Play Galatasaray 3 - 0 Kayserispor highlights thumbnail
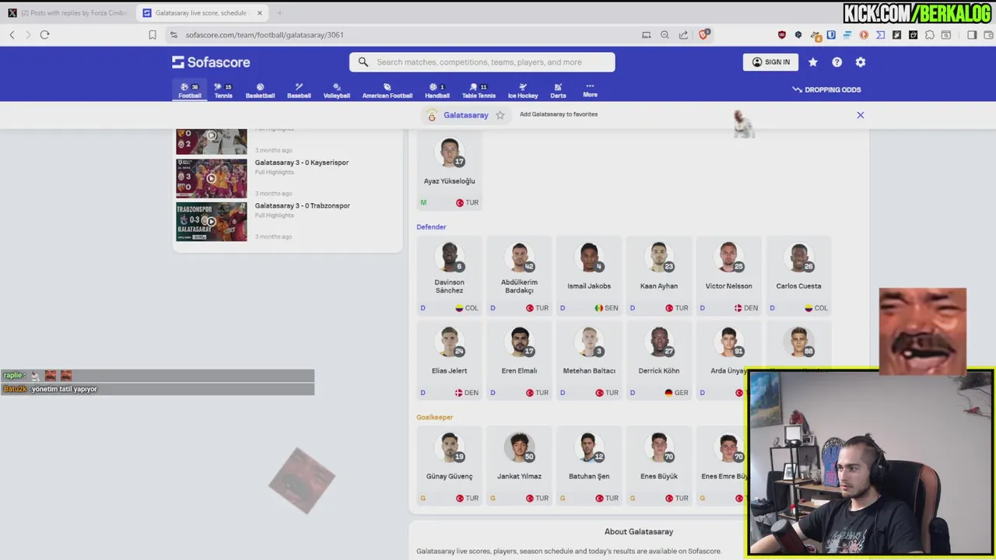This screenshot has height=560, width=996. tap(212, 178)
